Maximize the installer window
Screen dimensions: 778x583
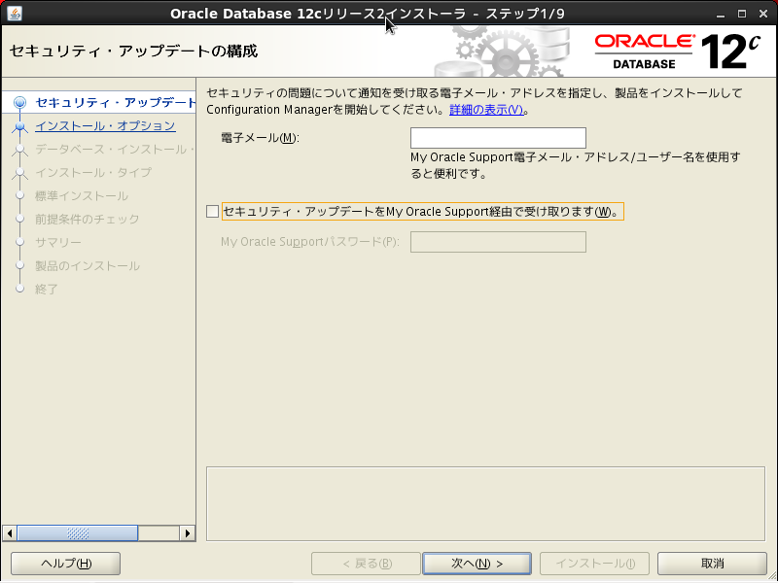point(740,14)
